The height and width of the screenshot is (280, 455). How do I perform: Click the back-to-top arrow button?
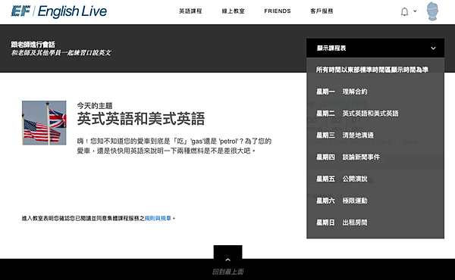click(x=227, y=252)
